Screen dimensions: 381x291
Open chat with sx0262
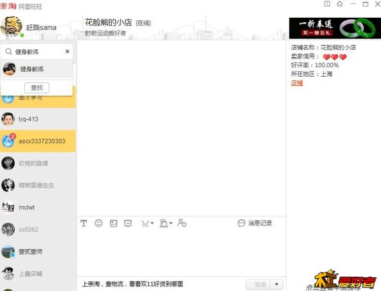38,230
